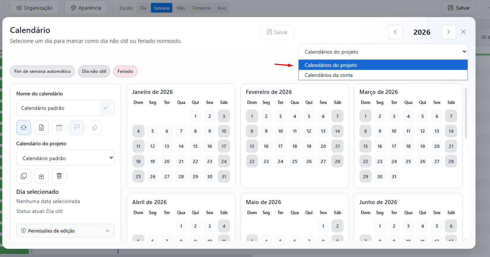This screenshot has width=490, height=257.
Task: Open the Calendário do projeto dropdown in the left panel
Action: click(65, 158)
